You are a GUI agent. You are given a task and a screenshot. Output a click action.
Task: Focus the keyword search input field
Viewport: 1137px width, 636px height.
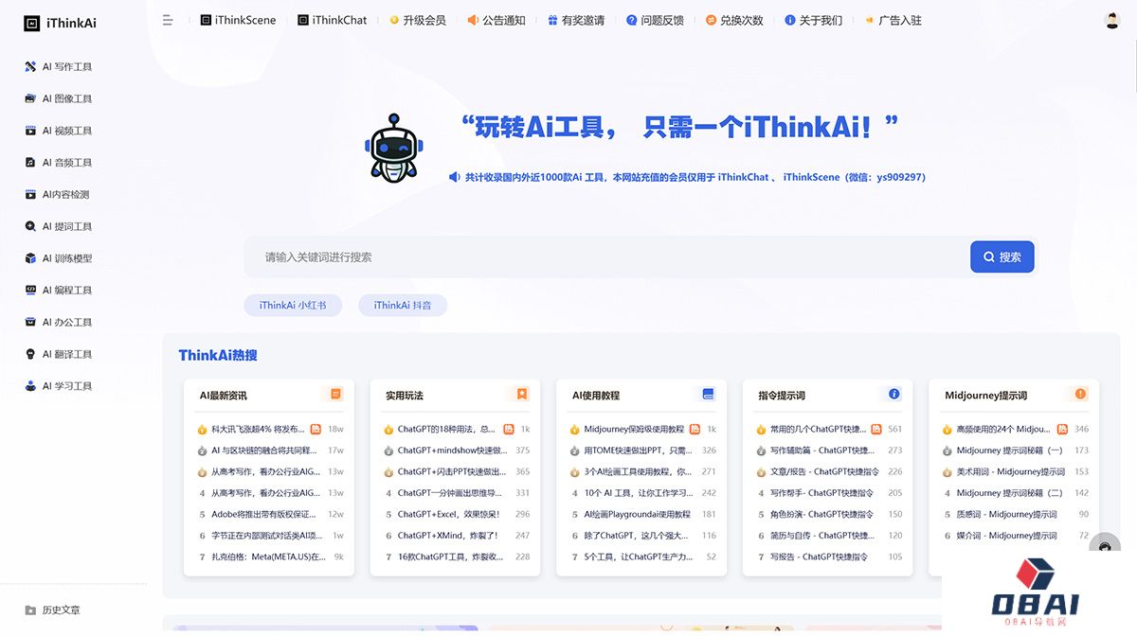(606, 257)
